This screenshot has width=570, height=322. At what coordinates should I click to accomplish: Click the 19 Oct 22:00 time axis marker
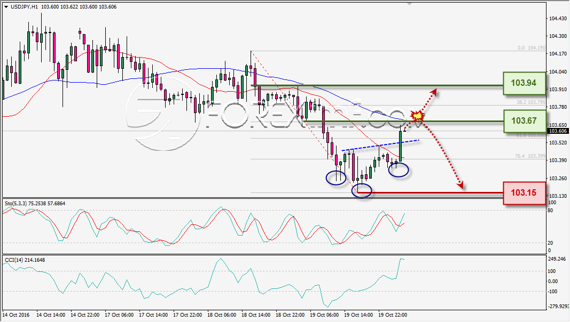coord(393,315)
